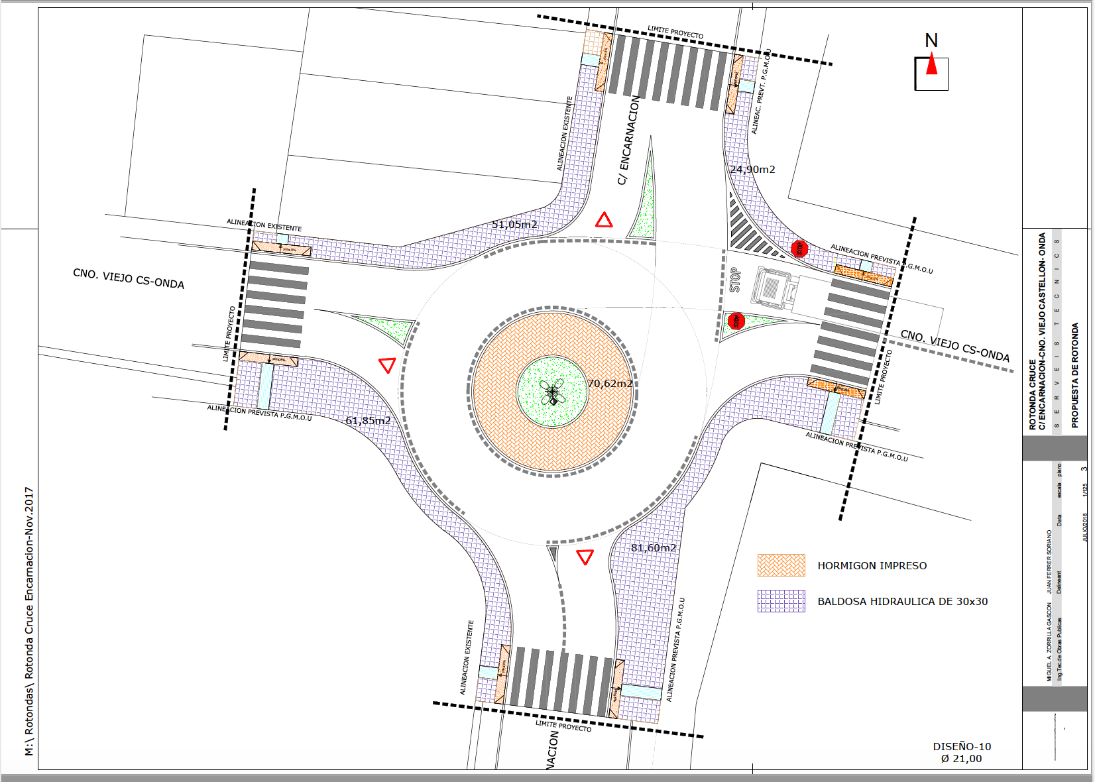Select the PROPUESTA DE ROTONDA title text
Viewport: 1095px width, 782px height.
pyautogui.click(x=1075, y=375)
